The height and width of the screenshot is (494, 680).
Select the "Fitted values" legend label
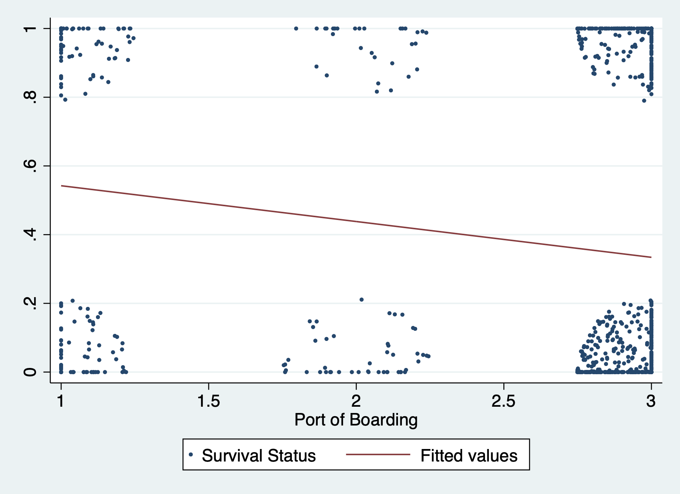click(469, 456)
